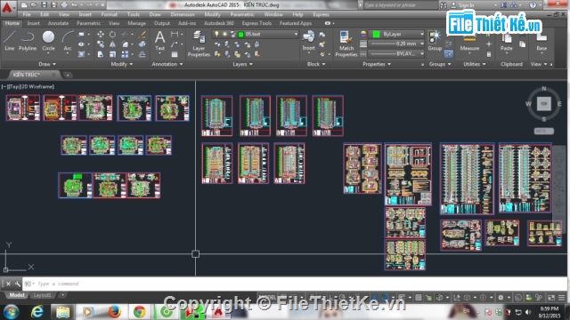Click the Array tool icon
Screen dimensions: 570x320
[x=125, y=54]
